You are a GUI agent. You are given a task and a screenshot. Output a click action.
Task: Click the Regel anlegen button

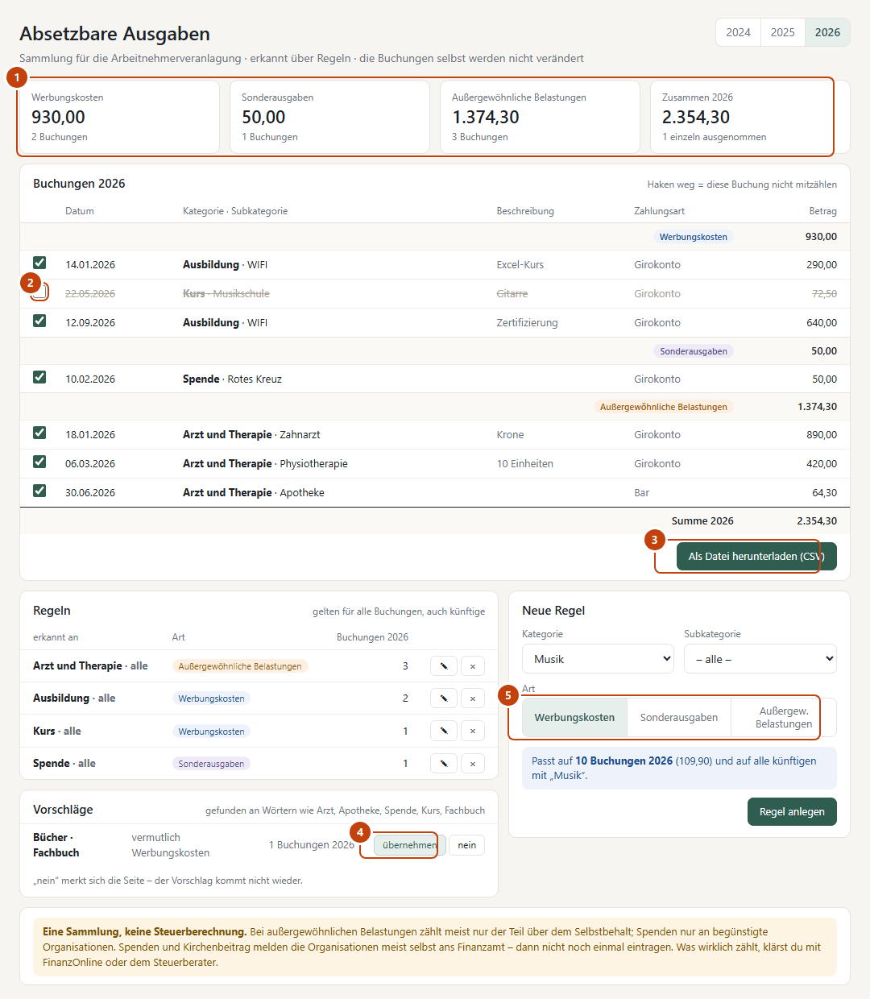pos(792,812)
